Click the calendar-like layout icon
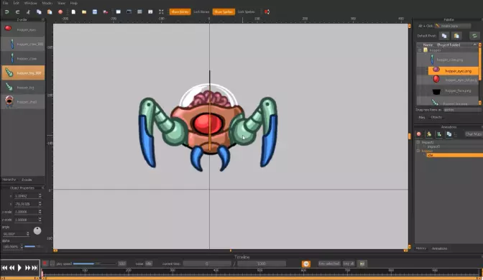Viewport: 483px width, 280px height. pos(150,11)
